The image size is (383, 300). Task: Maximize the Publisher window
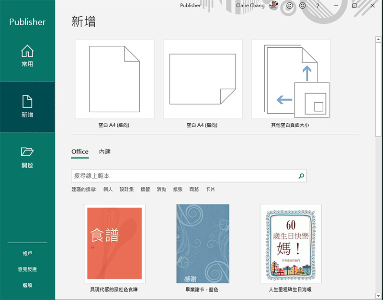click(x=354, y=6)
